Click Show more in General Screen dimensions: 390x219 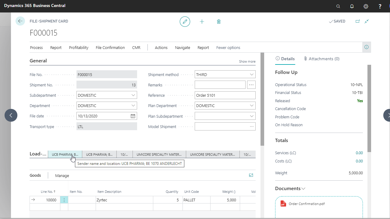[x=247, y=61]
